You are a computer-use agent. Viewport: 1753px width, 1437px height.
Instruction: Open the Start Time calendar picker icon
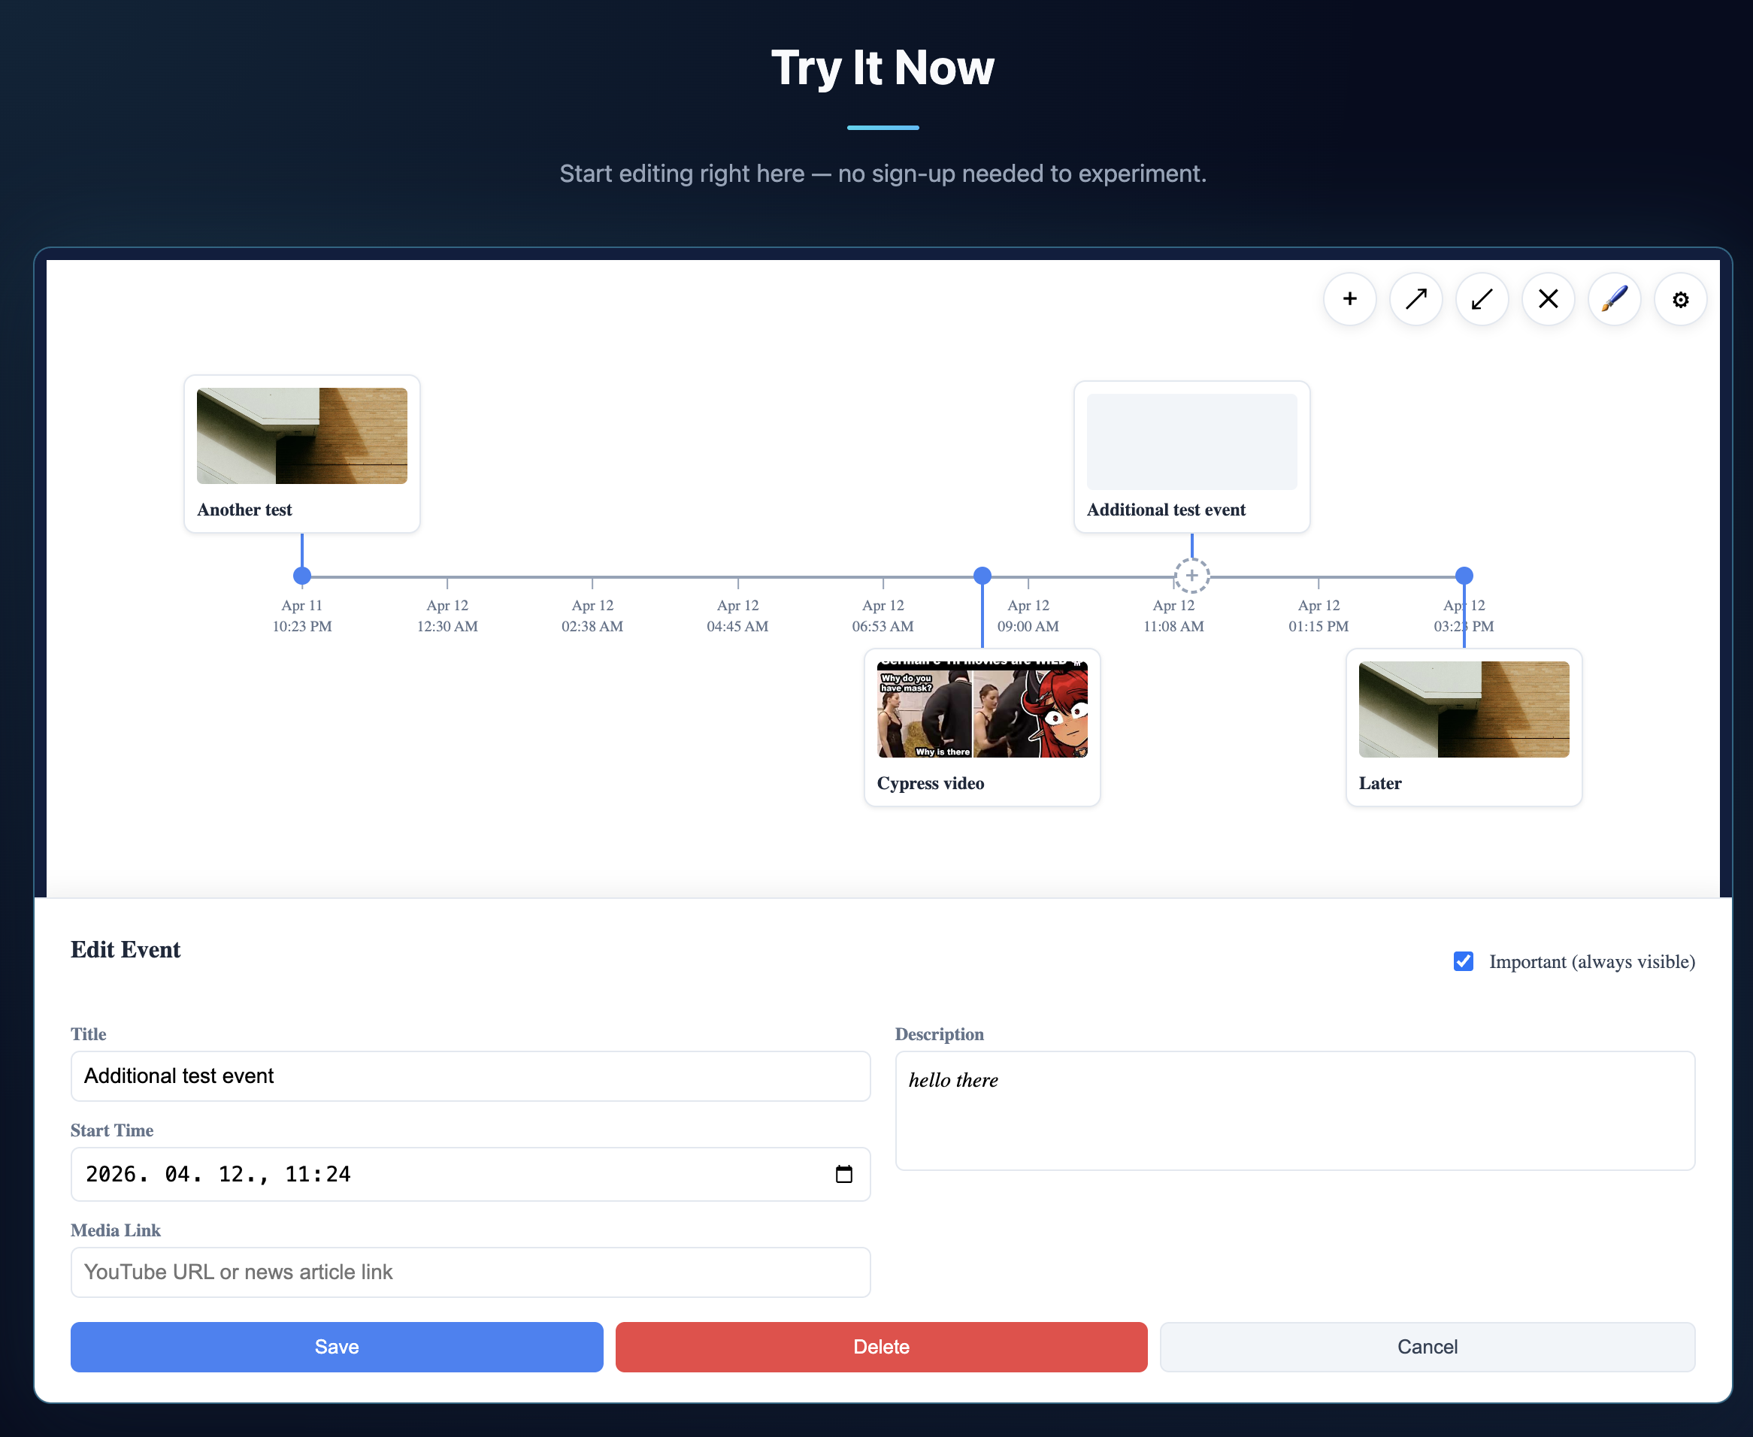coord(843,1174)
